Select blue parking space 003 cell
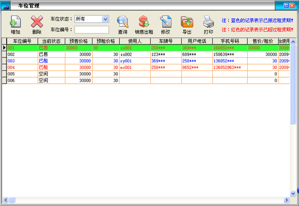299x206 pixels. (x=22, y=61)
